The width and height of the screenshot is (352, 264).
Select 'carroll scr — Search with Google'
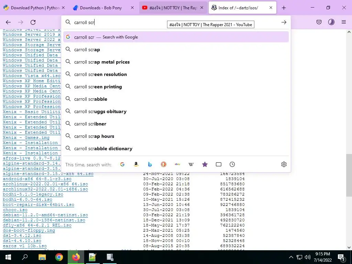click(x=176, y=37)
